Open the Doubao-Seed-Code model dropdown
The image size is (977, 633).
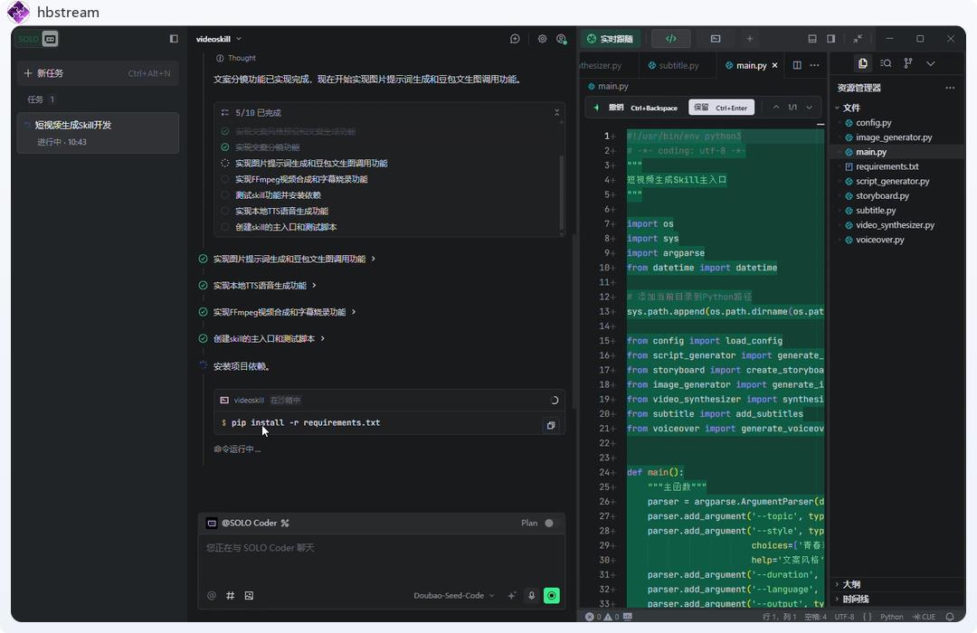[x=454, y=596]
